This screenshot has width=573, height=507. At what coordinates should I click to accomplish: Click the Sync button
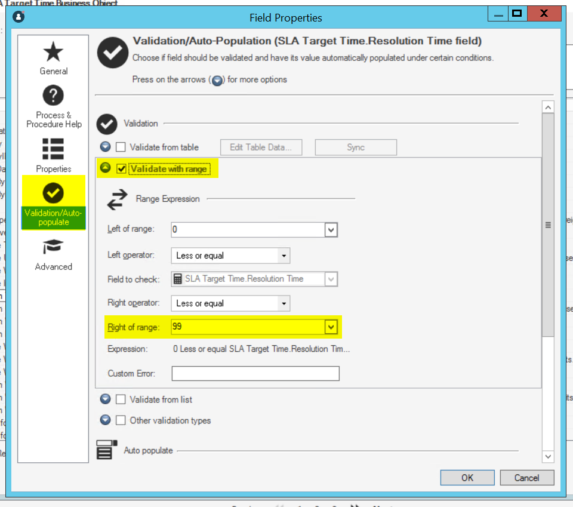[355, 147]
